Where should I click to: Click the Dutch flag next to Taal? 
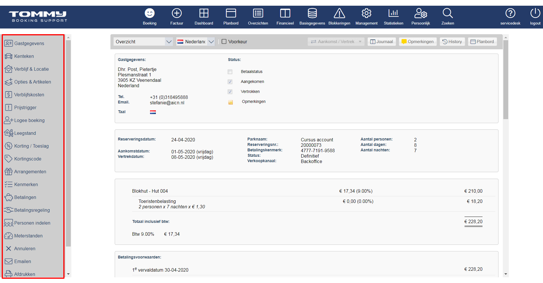tap(153, 112)
